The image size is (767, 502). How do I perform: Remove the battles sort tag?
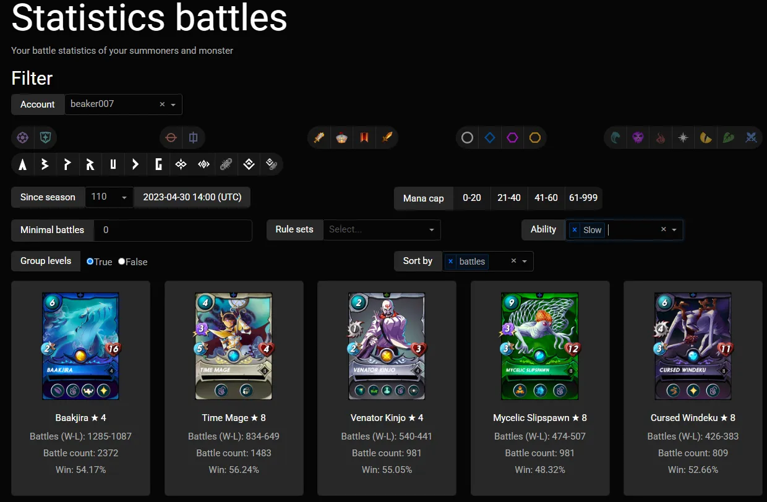coord(450,262)
